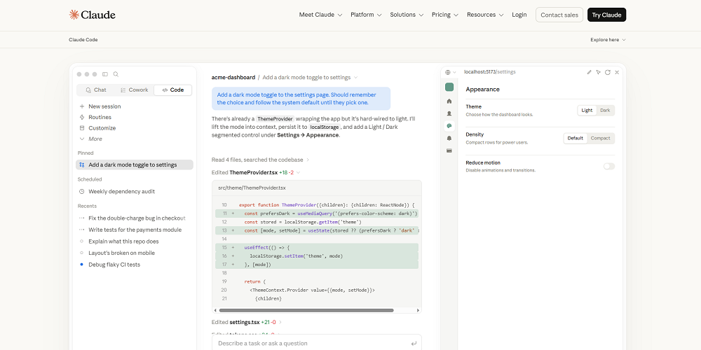Viewport: 701px width, 350px height.
Task: Click the Try Claude button
Action: tap(606, 15)
